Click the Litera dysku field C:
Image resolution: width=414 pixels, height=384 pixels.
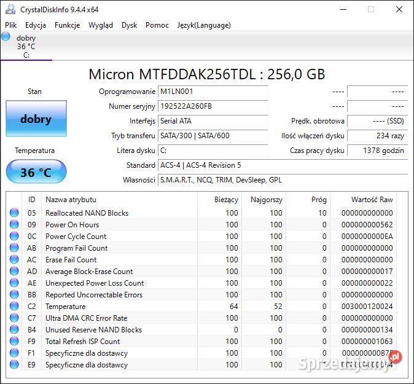(213, 151)
